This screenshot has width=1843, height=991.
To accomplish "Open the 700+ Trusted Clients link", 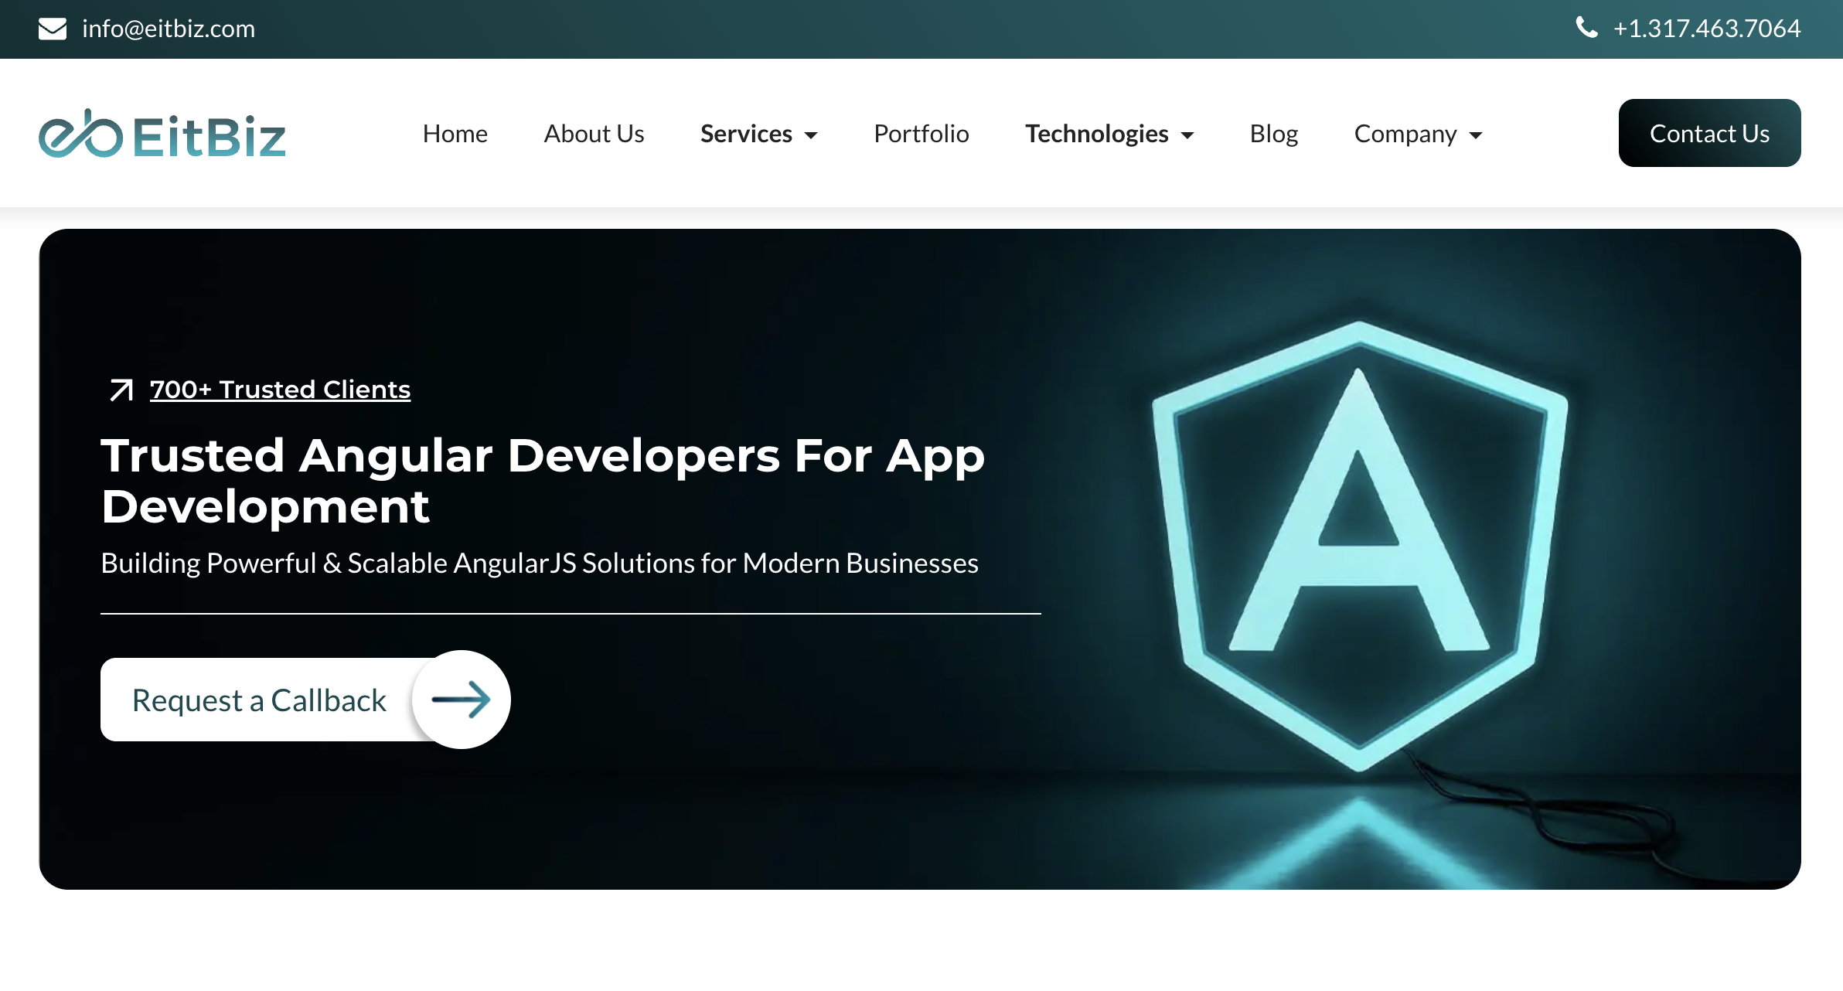I will (280, 390).
